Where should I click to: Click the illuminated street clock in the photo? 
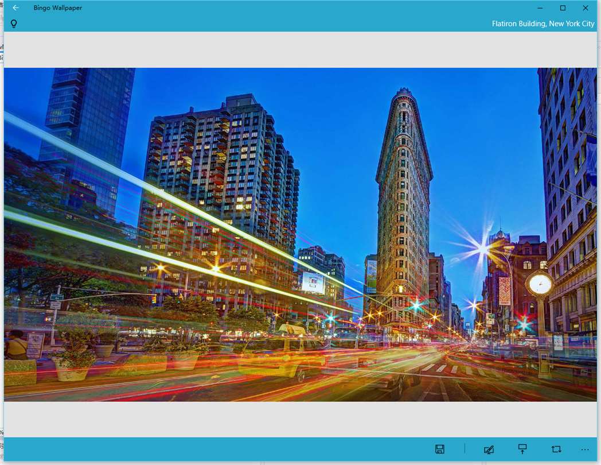[x=540, y=284]
